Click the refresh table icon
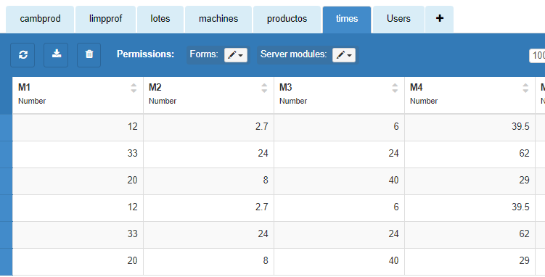The image size is (545, 277). pos(22,55)
